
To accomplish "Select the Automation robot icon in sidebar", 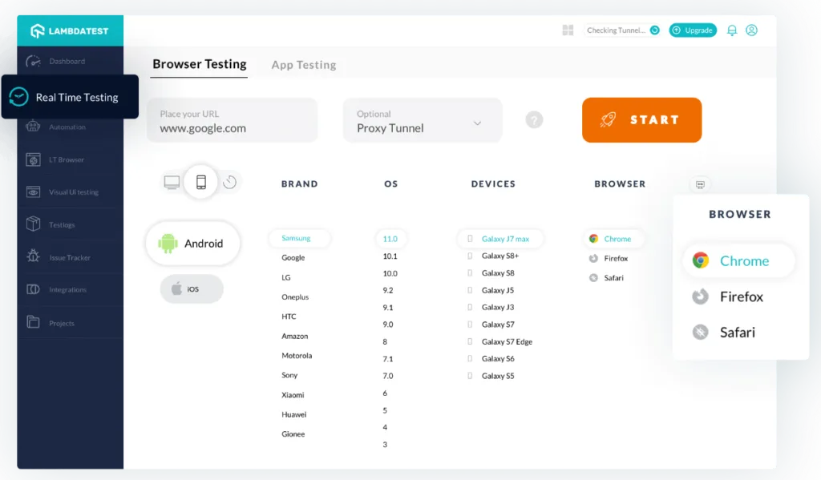I will (x=33, y=127).
